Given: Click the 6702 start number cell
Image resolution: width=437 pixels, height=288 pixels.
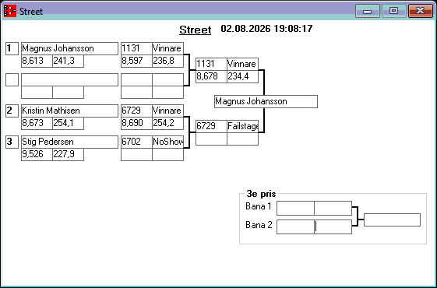Looking at the screenshot, I should click(x=136, y=142).
